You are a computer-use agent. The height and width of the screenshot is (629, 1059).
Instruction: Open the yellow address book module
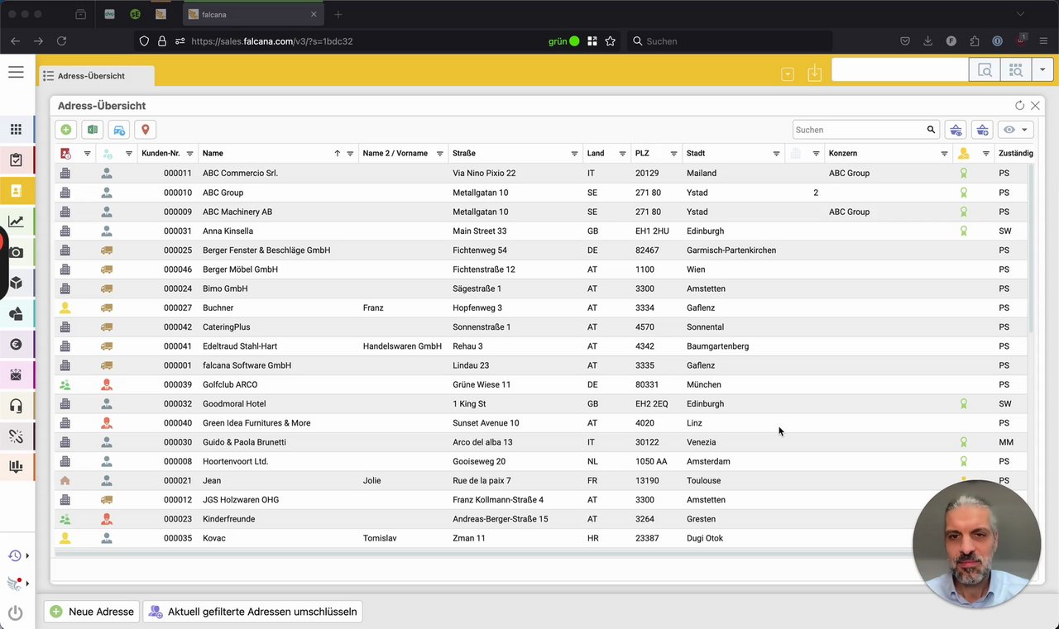[16, 191]
